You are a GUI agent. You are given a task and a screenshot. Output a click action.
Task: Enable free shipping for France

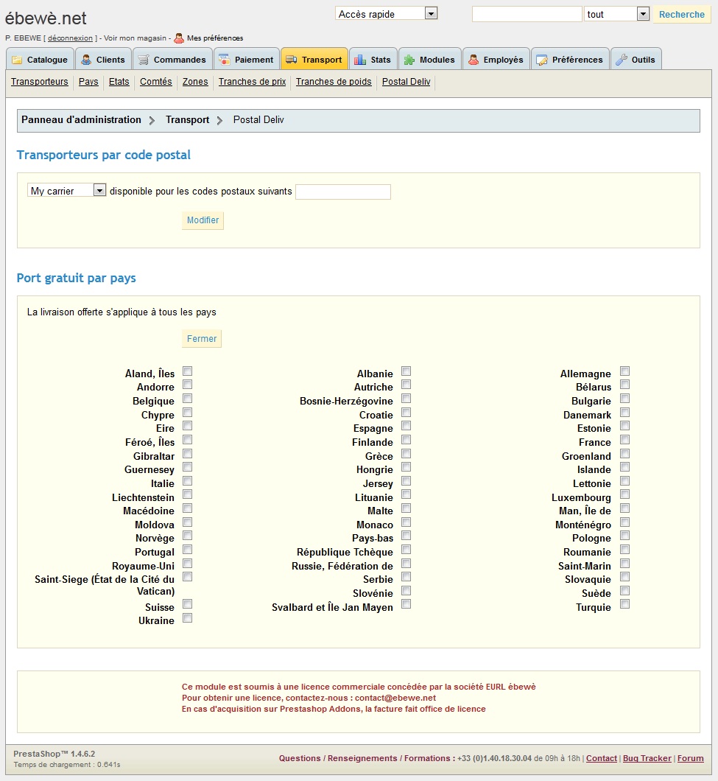pos(625,440)
